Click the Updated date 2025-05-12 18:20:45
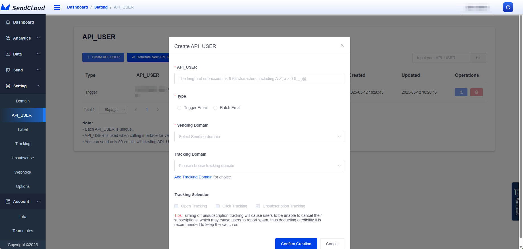The height and width of the screenshot is (249, 523). coord(419,92)
